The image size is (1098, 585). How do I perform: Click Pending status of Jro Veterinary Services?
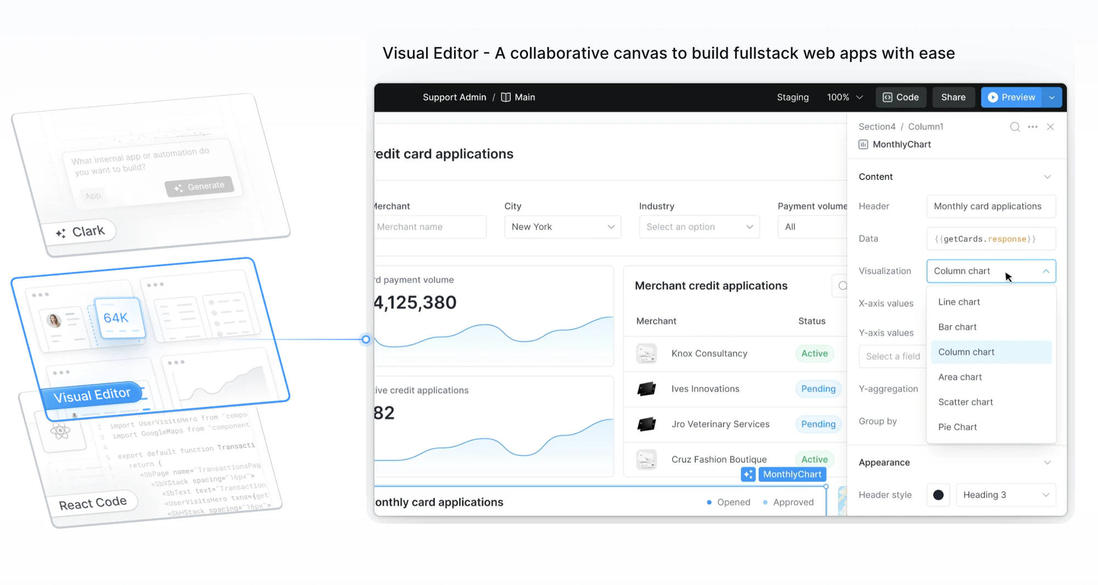coord(818,424)
